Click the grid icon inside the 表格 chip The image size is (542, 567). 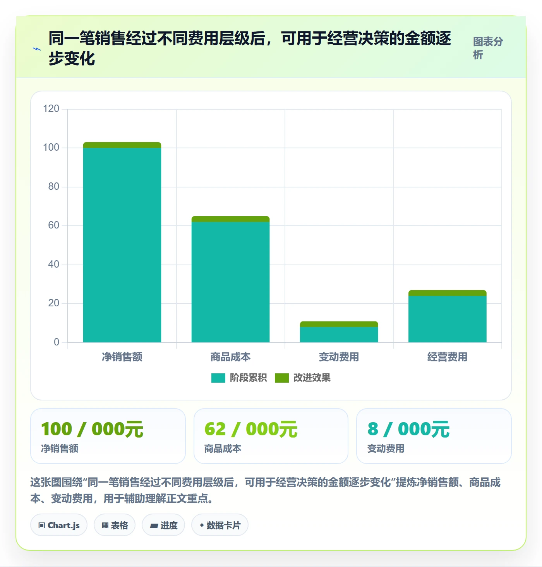105,526
